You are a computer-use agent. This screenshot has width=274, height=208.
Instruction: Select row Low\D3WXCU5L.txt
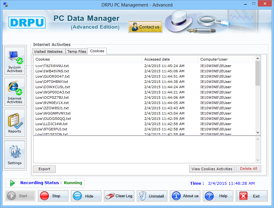pyautogui.click(x=144, y=87)
